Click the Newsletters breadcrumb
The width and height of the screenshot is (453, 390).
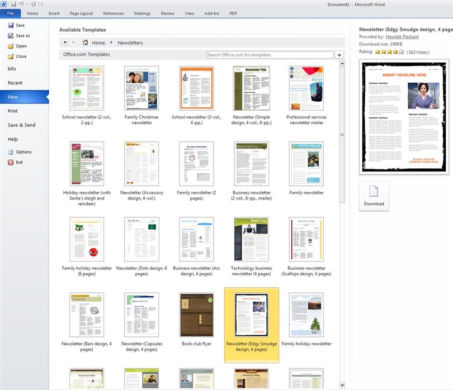click(x=130, y=42)
